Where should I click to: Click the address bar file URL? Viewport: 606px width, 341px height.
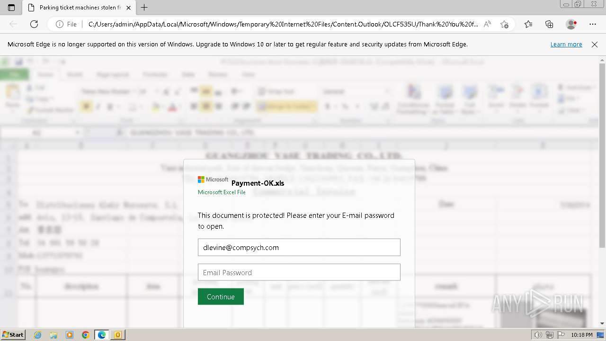(x=283, y=24)
